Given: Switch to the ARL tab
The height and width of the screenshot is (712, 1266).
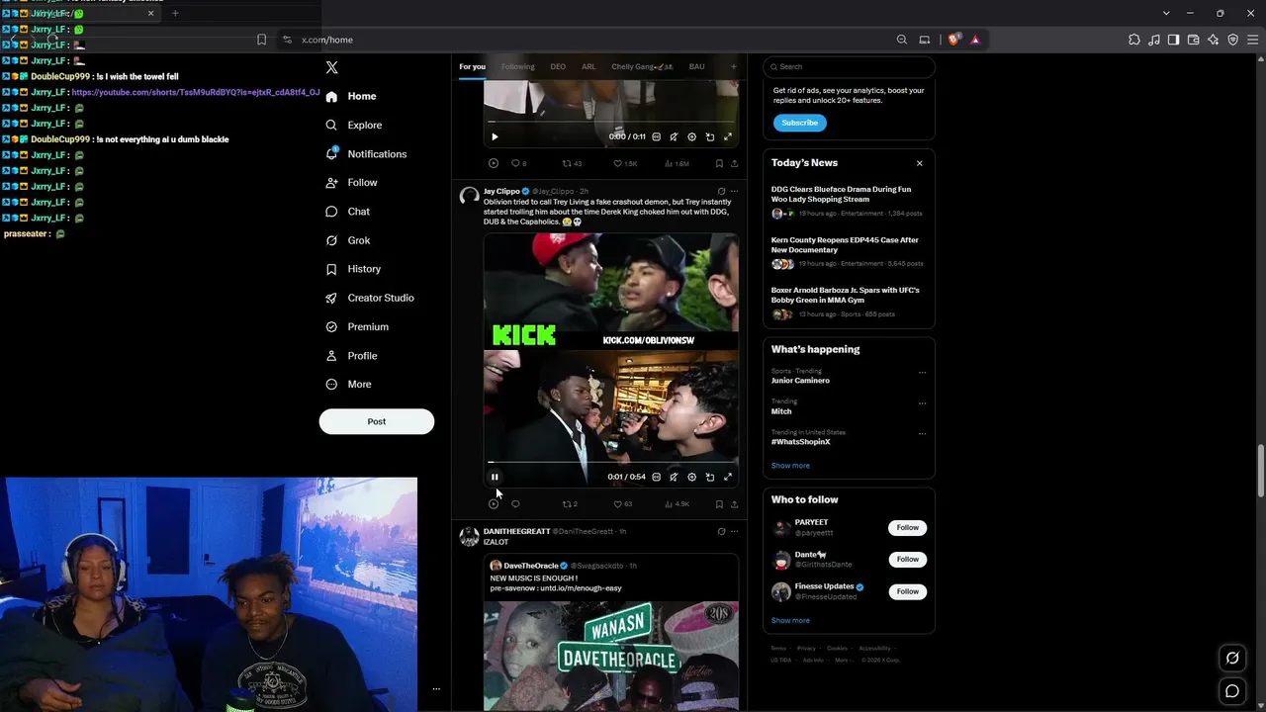Looking at the screenshot, I should pyautogui.click(x=588, y=67).
